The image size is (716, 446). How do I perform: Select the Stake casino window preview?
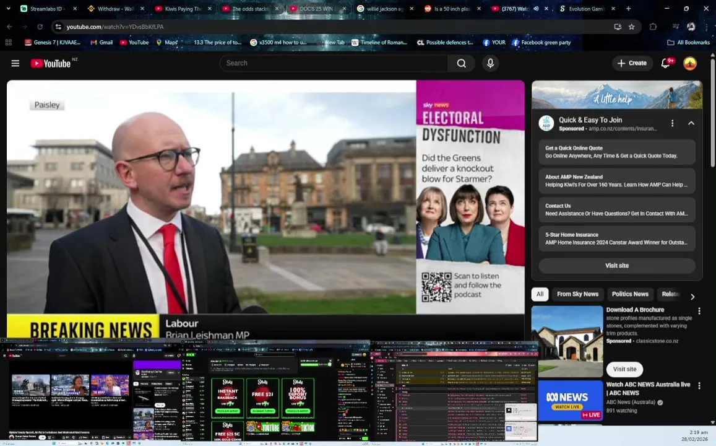tap(276, 393)
